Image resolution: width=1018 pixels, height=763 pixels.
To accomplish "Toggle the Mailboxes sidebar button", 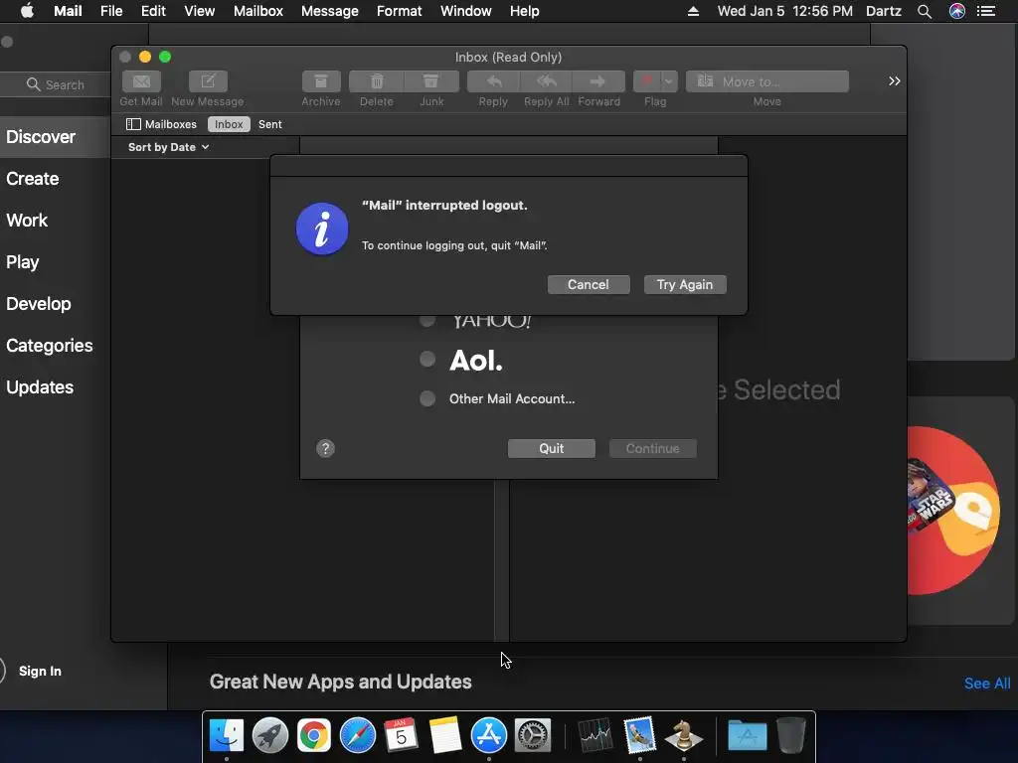I will pos(162,124).
